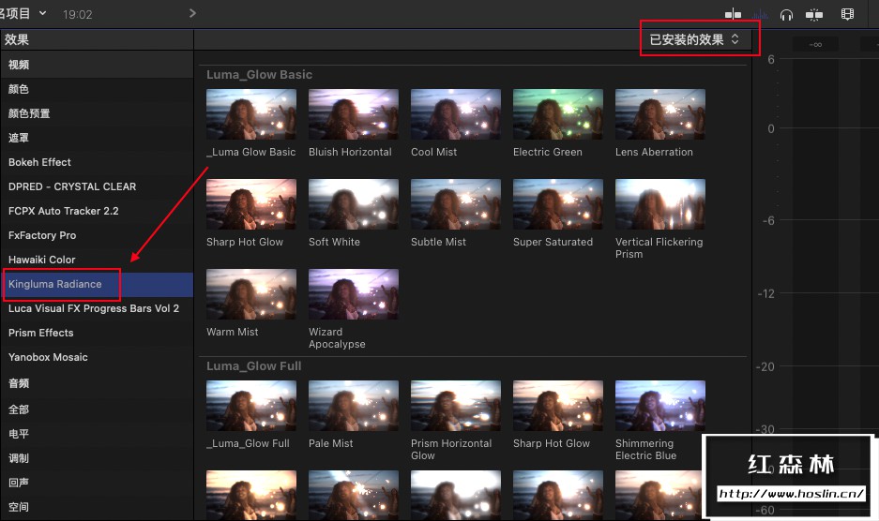Select the _Luma Glow Basic effect thumbnail
The image size is (879, 521).
[x=251, y=114]
